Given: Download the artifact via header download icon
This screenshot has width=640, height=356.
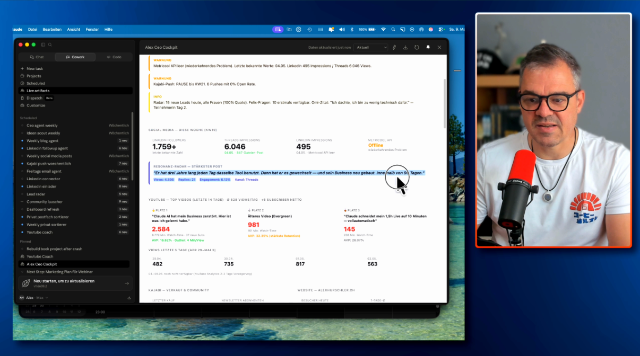Looking at the screenshot, I should tap(405, 47).
